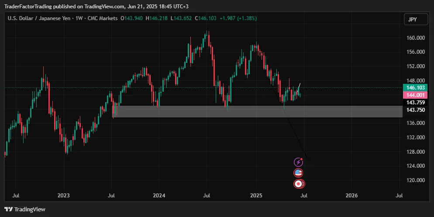Click the 143.750 price level label

[415, 110]
